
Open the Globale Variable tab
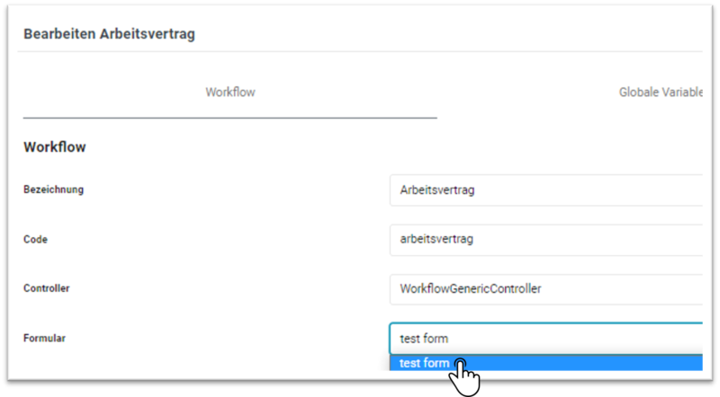(661, 93)
